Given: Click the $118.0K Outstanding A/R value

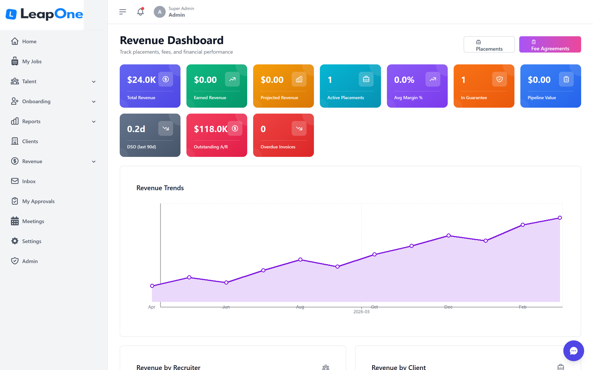Looking at the screenshot, I should [x=211, y=129].
